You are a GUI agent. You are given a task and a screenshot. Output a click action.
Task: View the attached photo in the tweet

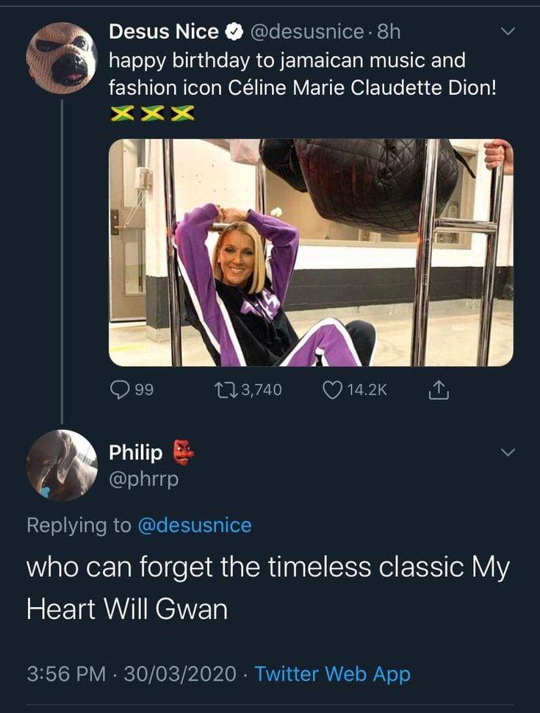311,252
